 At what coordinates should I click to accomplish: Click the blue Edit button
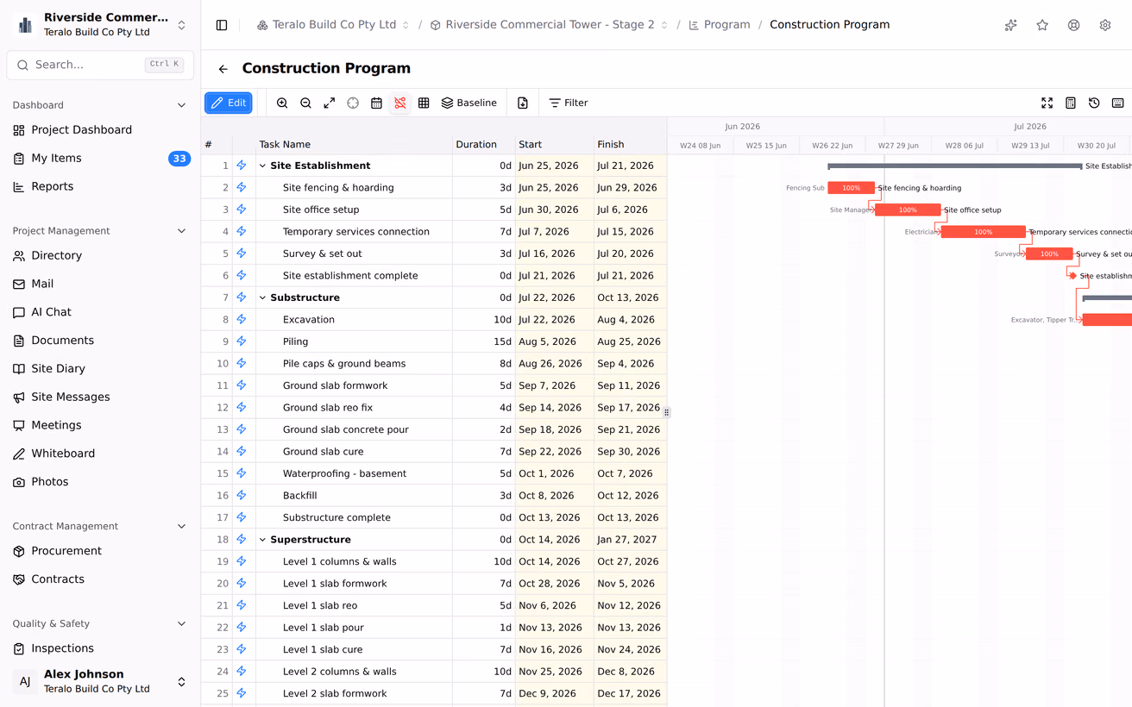pyautogui.click(x=229, y=103)
